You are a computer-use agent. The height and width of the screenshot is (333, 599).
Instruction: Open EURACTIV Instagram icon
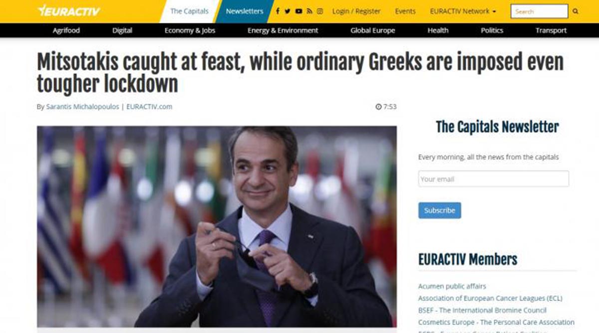(320, 11)
